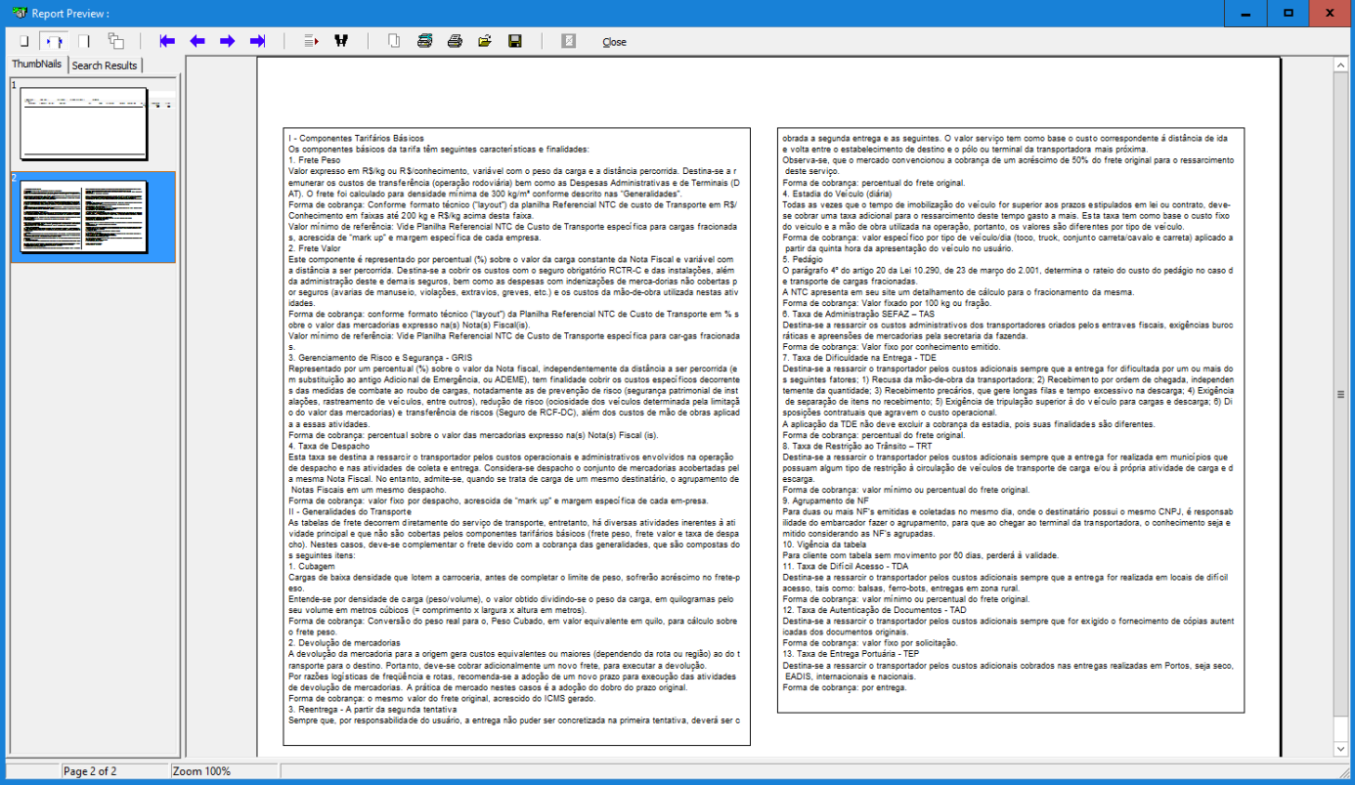The height and width of the screenshot is (785, 1355).
Task: Click the 'II - Generalidades do Transporte' heading
Action: pyautogui.click(x=351, y=511)
